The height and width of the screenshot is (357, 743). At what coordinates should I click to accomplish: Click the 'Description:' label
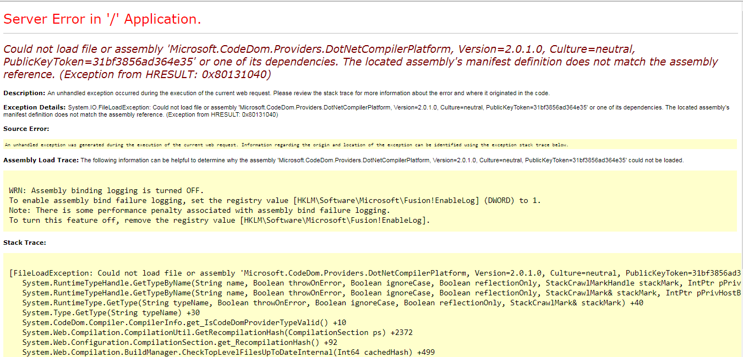(x=24, y=93)
